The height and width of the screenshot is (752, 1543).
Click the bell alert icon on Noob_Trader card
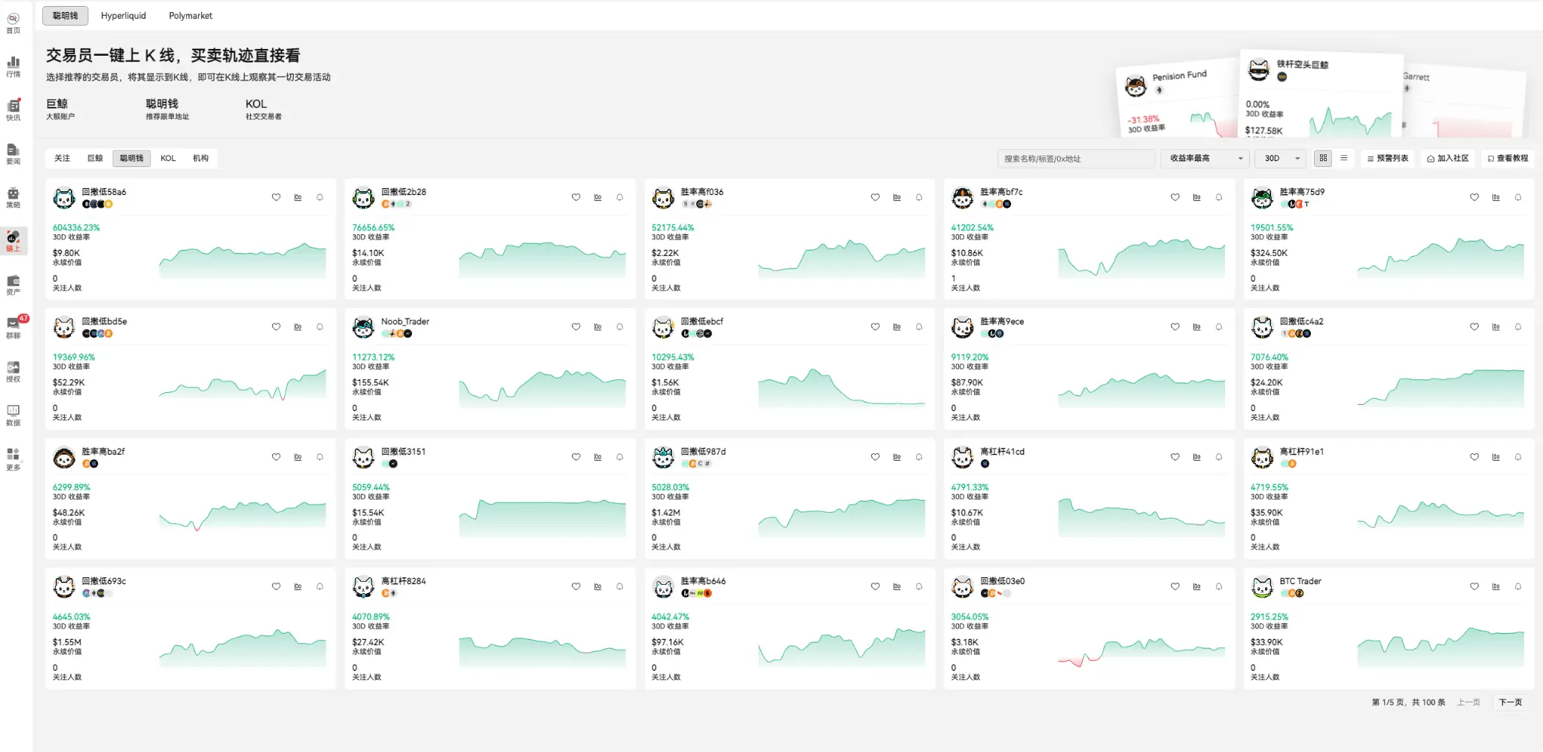point(619,327)
